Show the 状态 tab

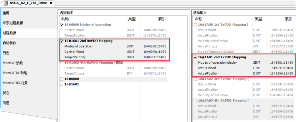coord(6,93)
